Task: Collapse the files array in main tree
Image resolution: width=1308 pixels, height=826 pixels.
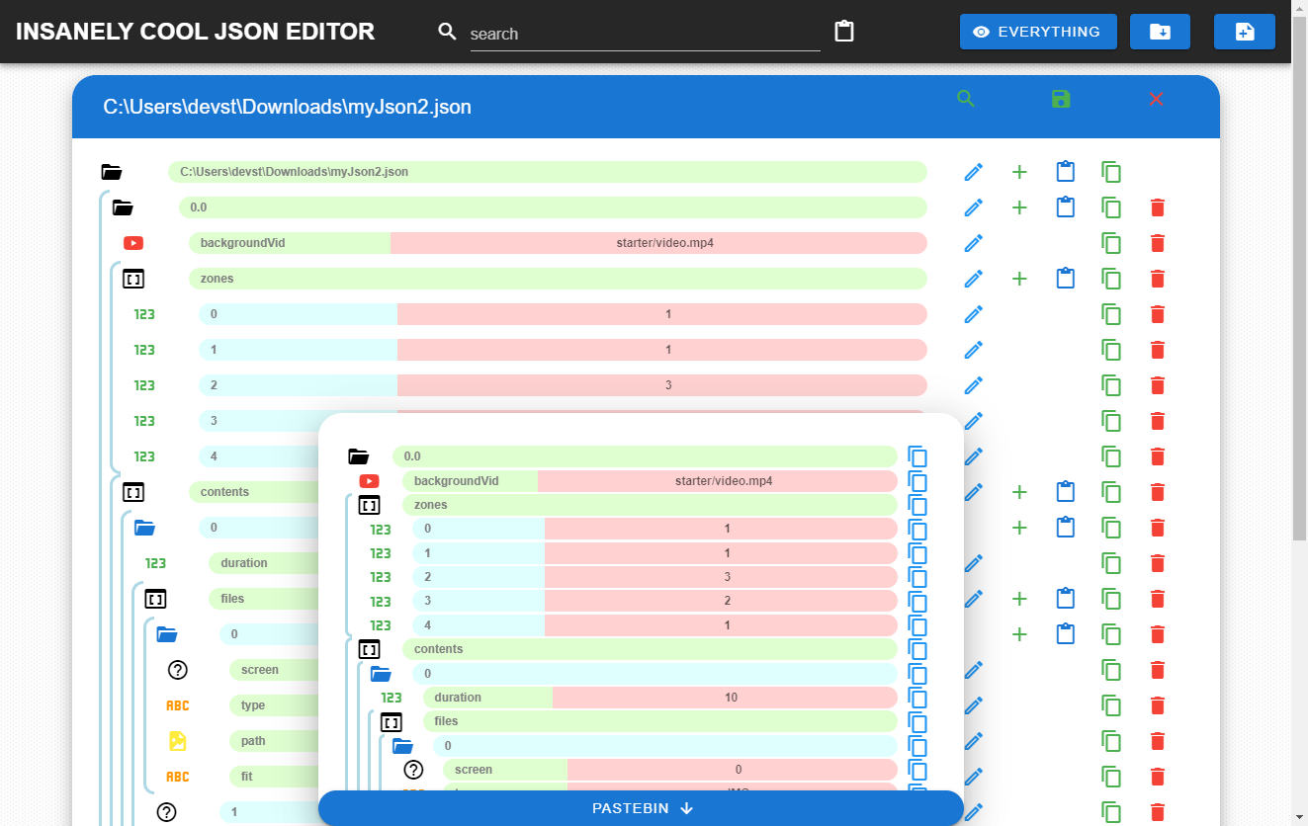Action: [x=155, y=599]
